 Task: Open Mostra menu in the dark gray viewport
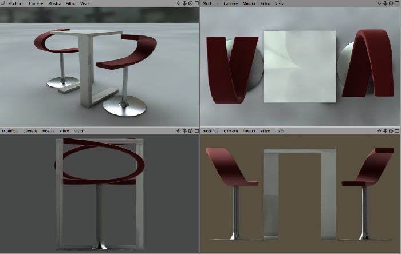(x=48, y=131)
